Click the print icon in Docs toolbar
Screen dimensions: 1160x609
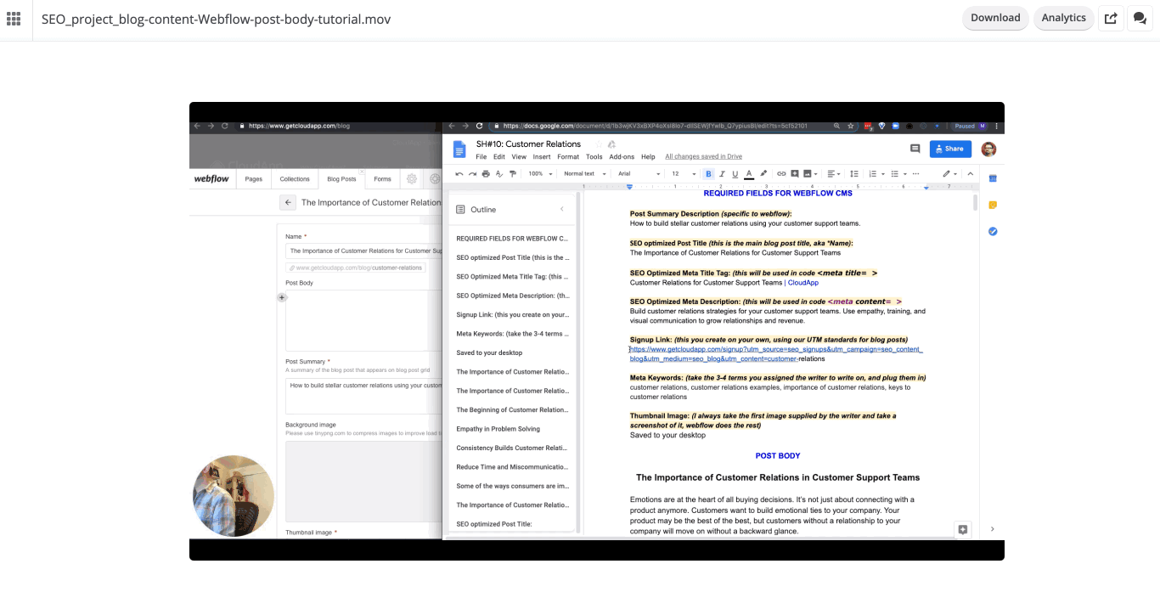(x=486, y=173)
